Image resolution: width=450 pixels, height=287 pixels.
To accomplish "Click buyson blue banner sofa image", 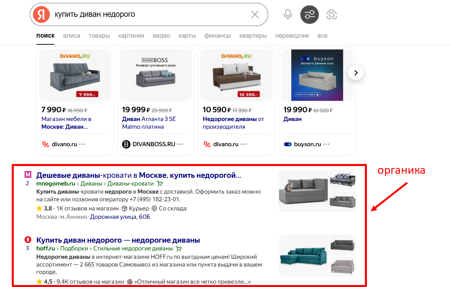I will pyautogui.click(x=317, y=75).
